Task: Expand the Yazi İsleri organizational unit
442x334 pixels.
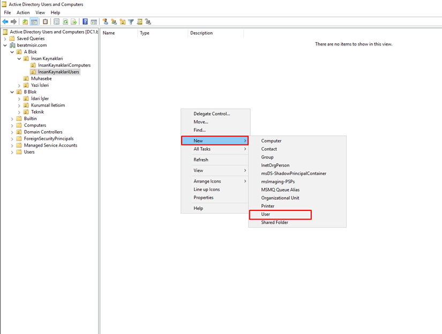Action: 19,85
